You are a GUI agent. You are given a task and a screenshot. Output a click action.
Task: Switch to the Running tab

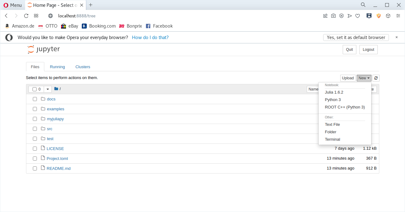(57, 67)
